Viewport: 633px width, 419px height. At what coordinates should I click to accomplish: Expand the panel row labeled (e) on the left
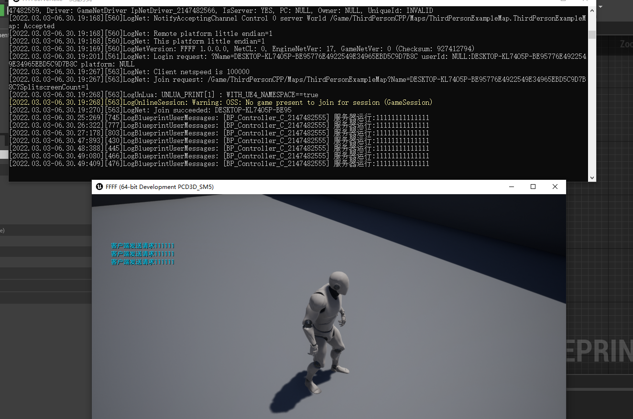pyautogui.click(x=2, y=230)
